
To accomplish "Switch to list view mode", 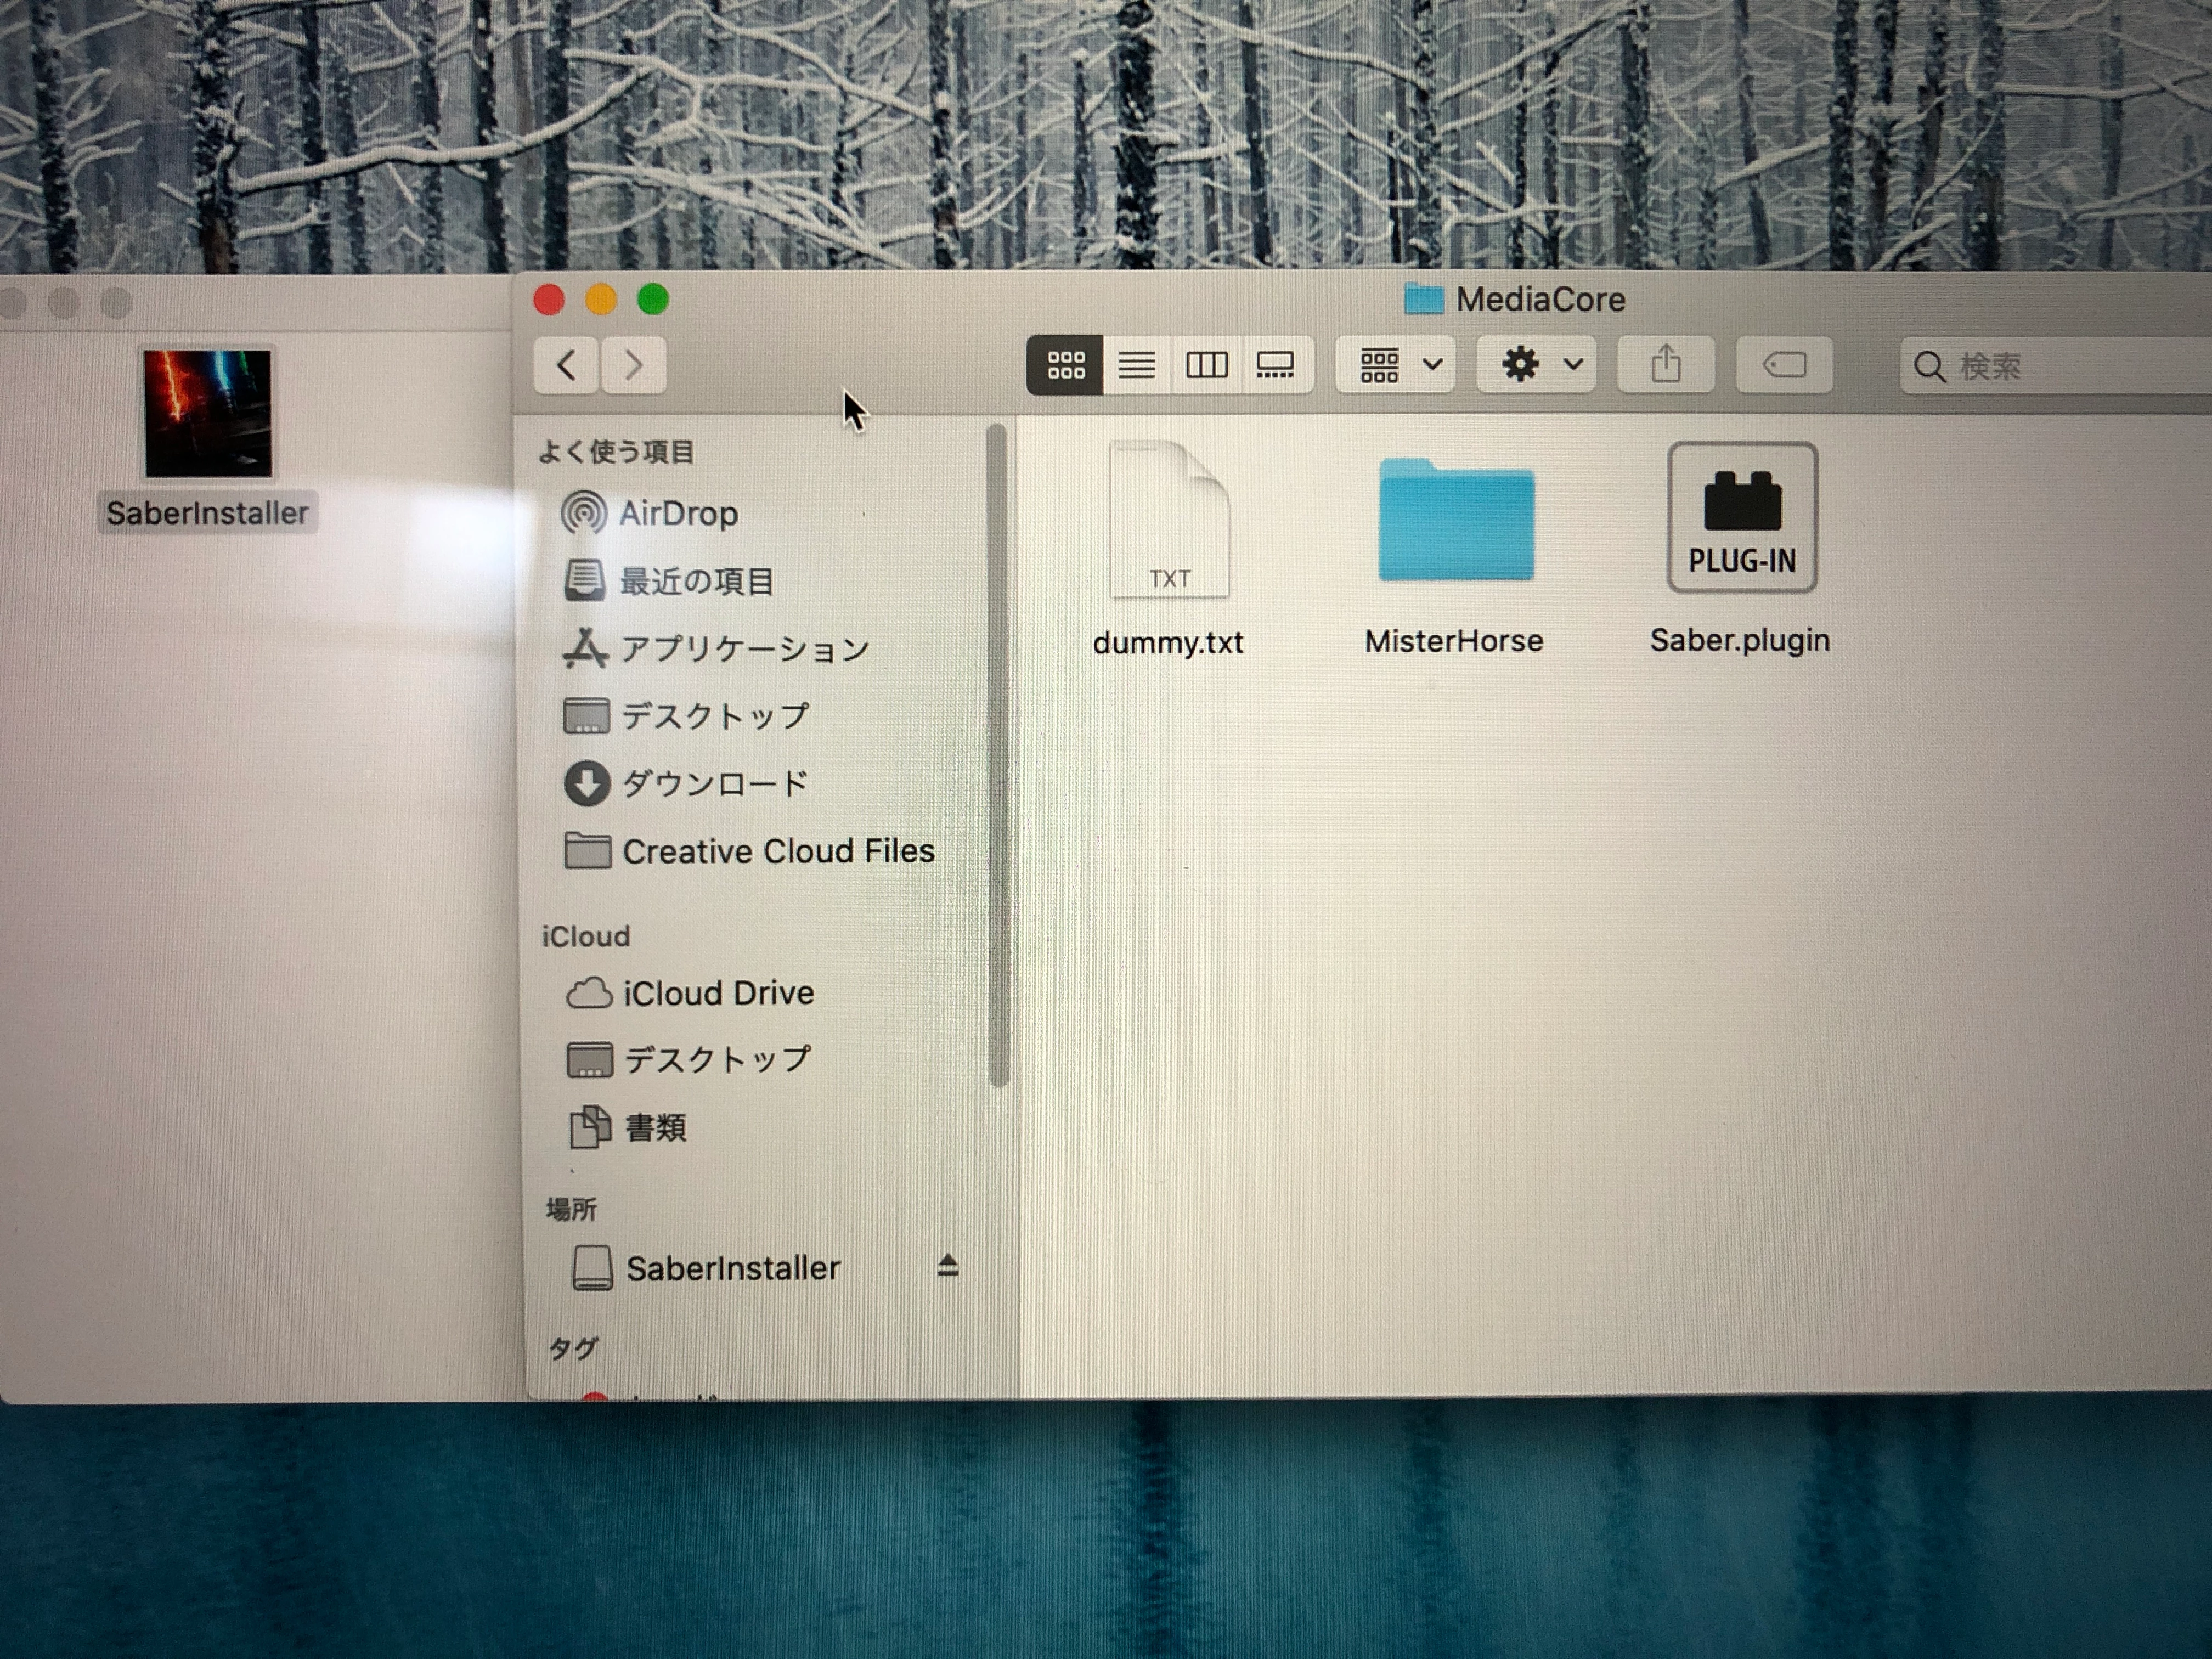I will point(1137,365).
